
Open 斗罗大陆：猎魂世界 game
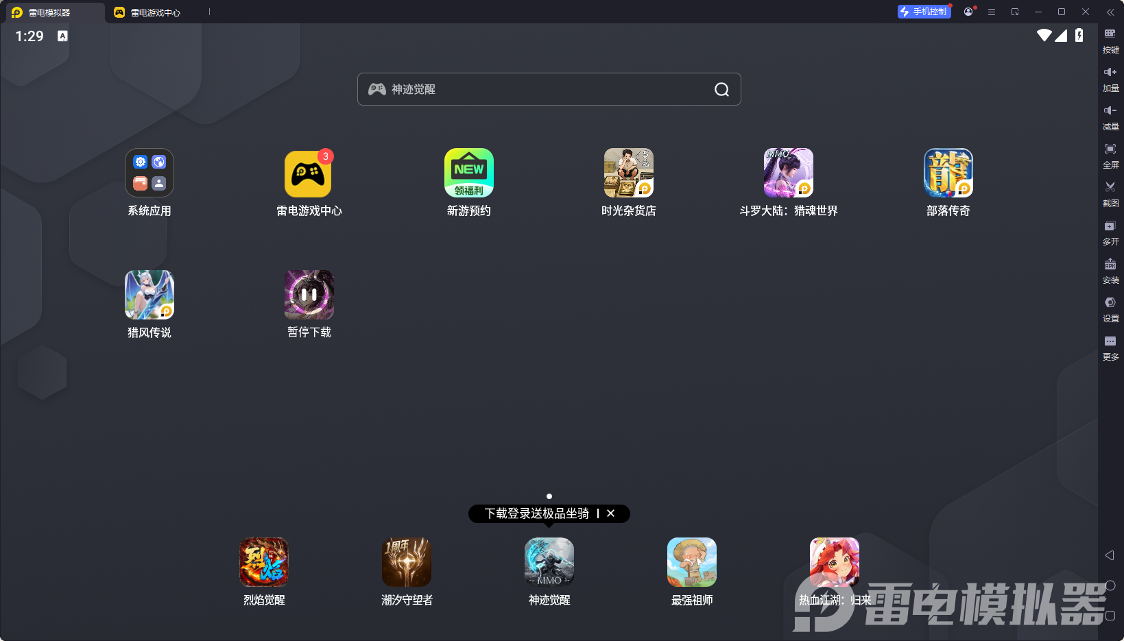pyautogui.click(x=789, y=173)
